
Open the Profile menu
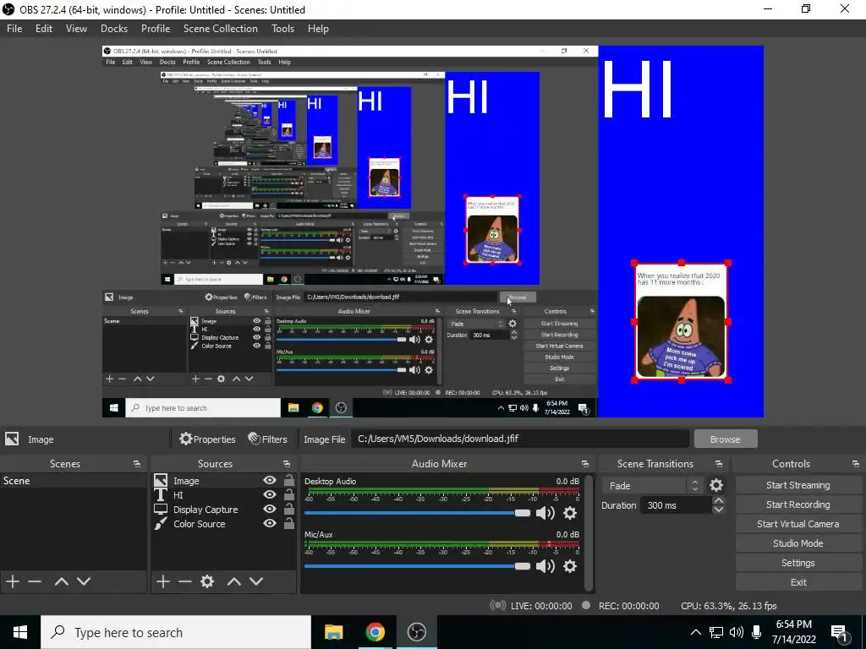click(156, 29)
